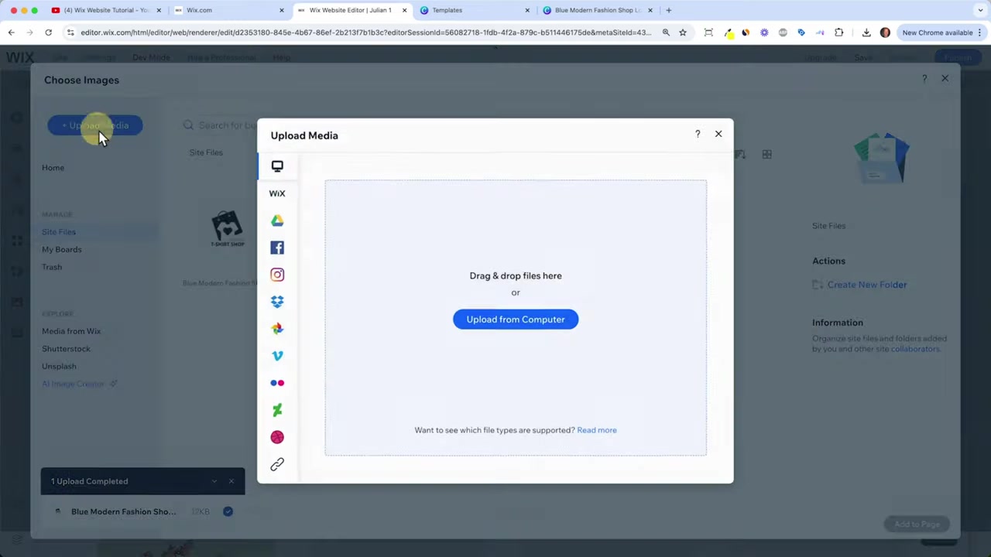Click the Upload Media button in Choose Images
Image resolution: width=991 pixels, height=557 pixels.
(x=95, y=125)
